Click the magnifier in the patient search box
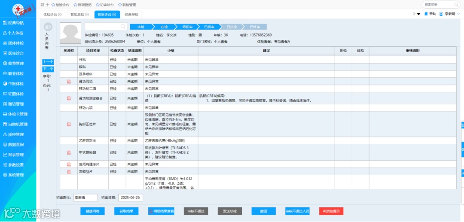This screenshot has height=222, width=464. [123, 27]
